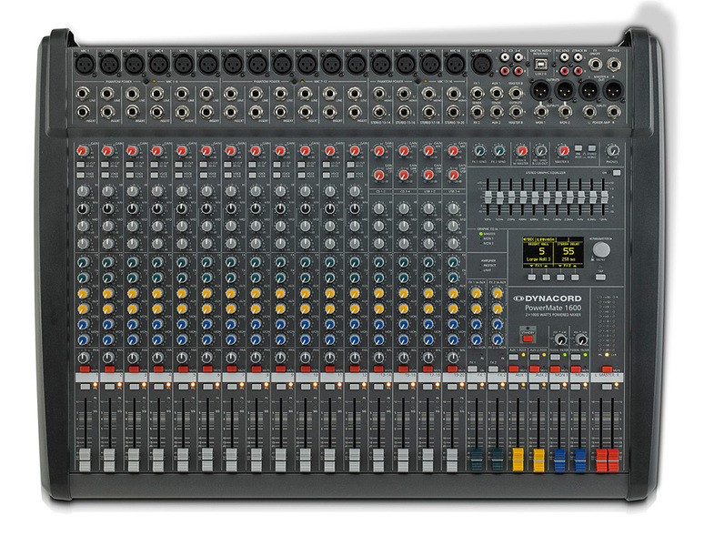The height and width of the screenshot is (546, 704).
Task: Click the Master A right XLR output
Action: [613, 90]
